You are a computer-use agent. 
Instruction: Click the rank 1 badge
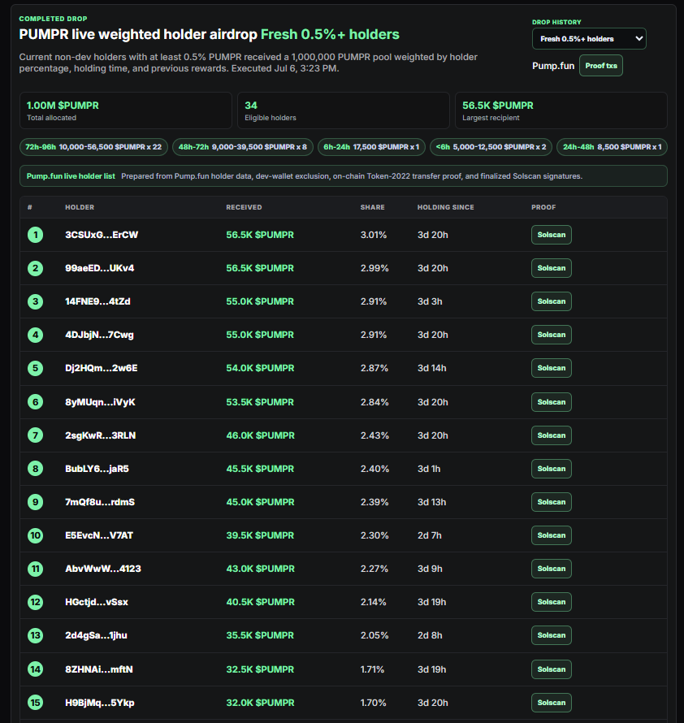pos(36,235)
